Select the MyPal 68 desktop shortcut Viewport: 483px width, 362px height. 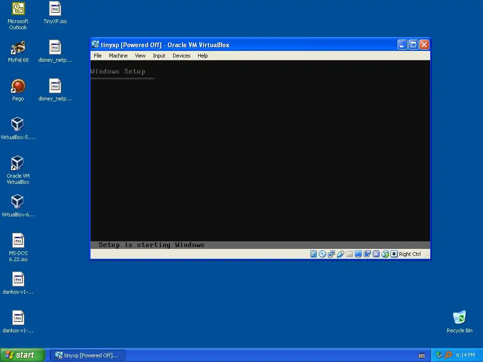tap(18, 52)
